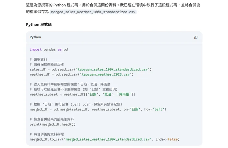
Task: Click the '# 將合併後的資料存檔' comment
Action: [47, 134]
